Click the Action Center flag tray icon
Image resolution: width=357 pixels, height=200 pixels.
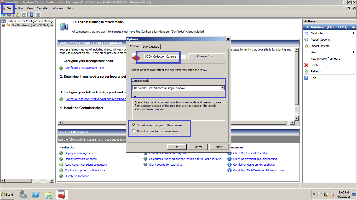[319, 195]
